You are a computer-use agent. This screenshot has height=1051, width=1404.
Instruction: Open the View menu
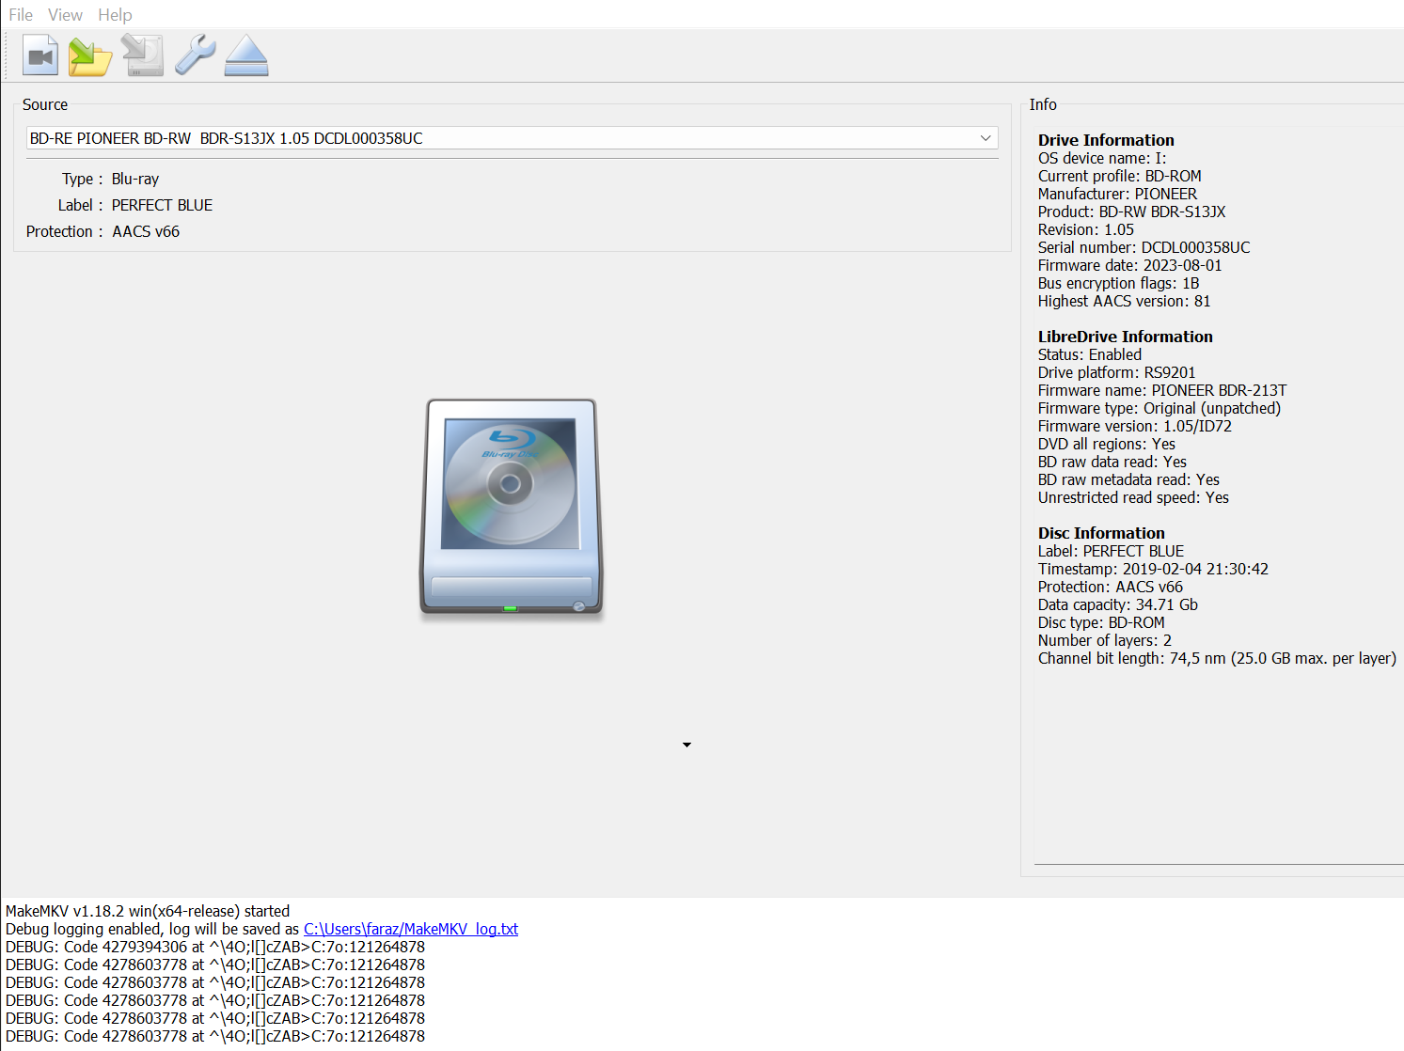pos(64,14)
